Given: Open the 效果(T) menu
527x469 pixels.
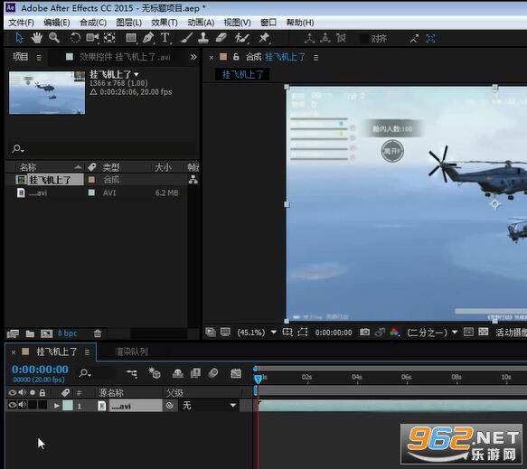Looking at the screenshot, I should click(x=165, y=23).
